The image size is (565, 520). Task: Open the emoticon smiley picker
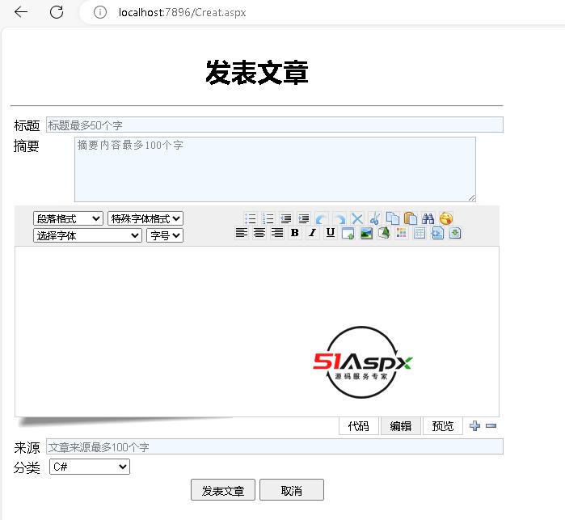point(446,218)
